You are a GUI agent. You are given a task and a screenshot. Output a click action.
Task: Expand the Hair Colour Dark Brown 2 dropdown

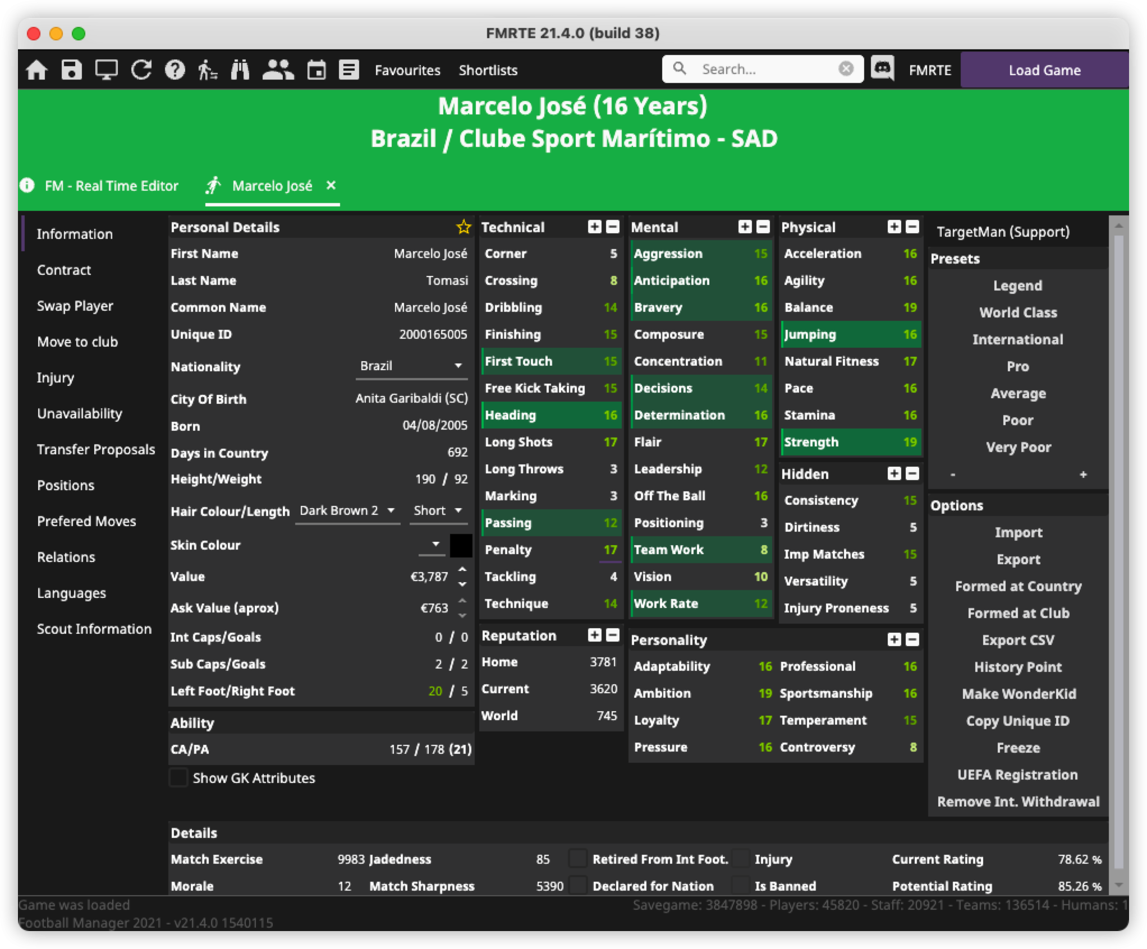click(347, 510)
